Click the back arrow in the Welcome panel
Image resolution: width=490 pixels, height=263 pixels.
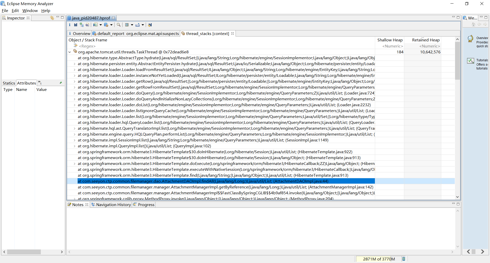click(479, 24)
